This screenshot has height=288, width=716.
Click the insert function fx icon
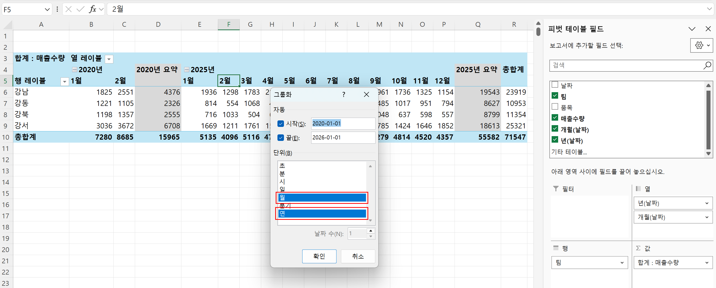pyautogui.click(x=93, y=9)
